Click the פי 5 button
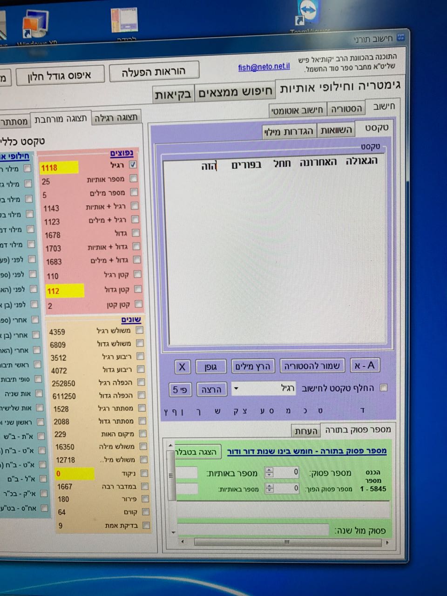The width and height of the screenshot is (447, 596). coord(180,390)
